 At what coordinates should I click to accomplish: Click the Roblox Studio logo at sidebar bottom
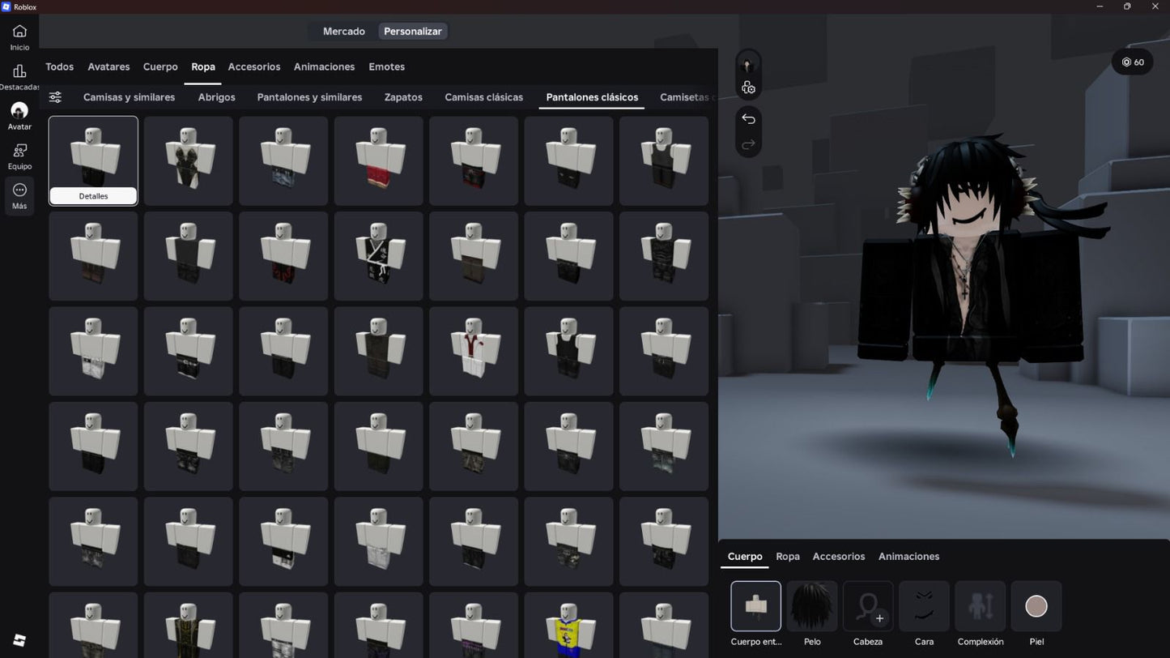click(x=19, y=640)
